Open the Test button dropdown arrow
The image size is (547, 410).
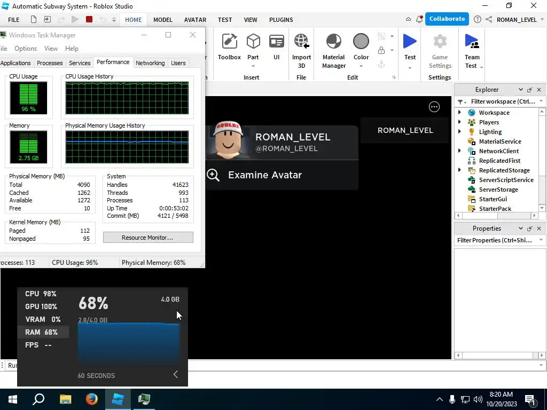[x=410, y=68]
